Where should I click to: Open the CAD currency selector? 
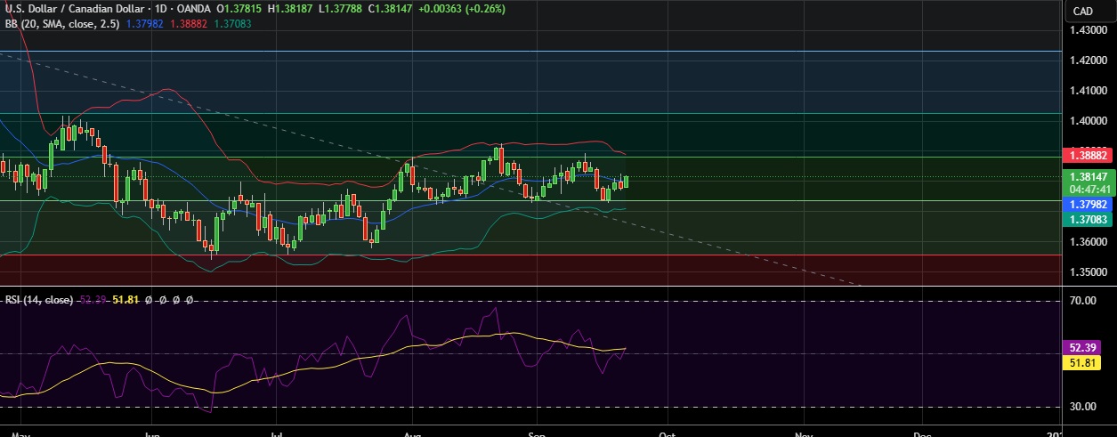(1083, 11)
